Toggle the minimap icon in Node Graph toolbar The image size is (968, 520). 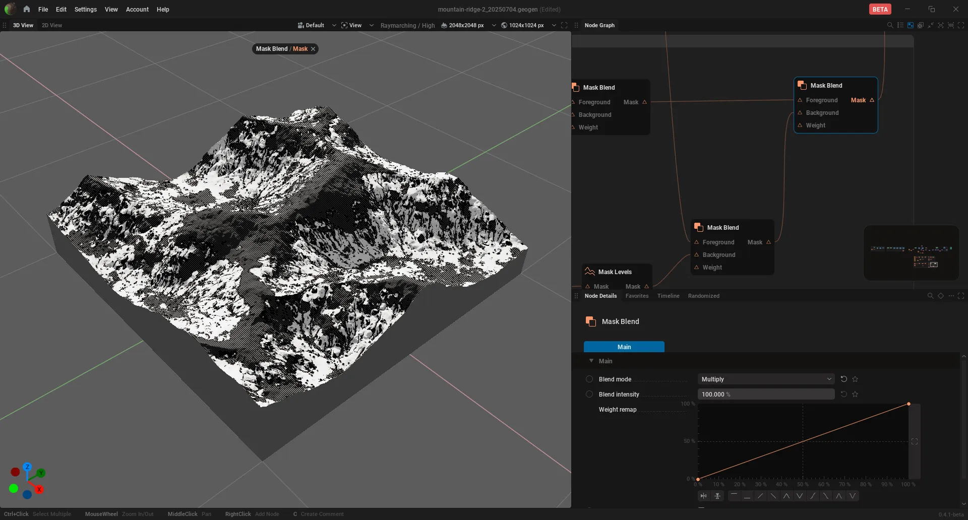[911, 25]
